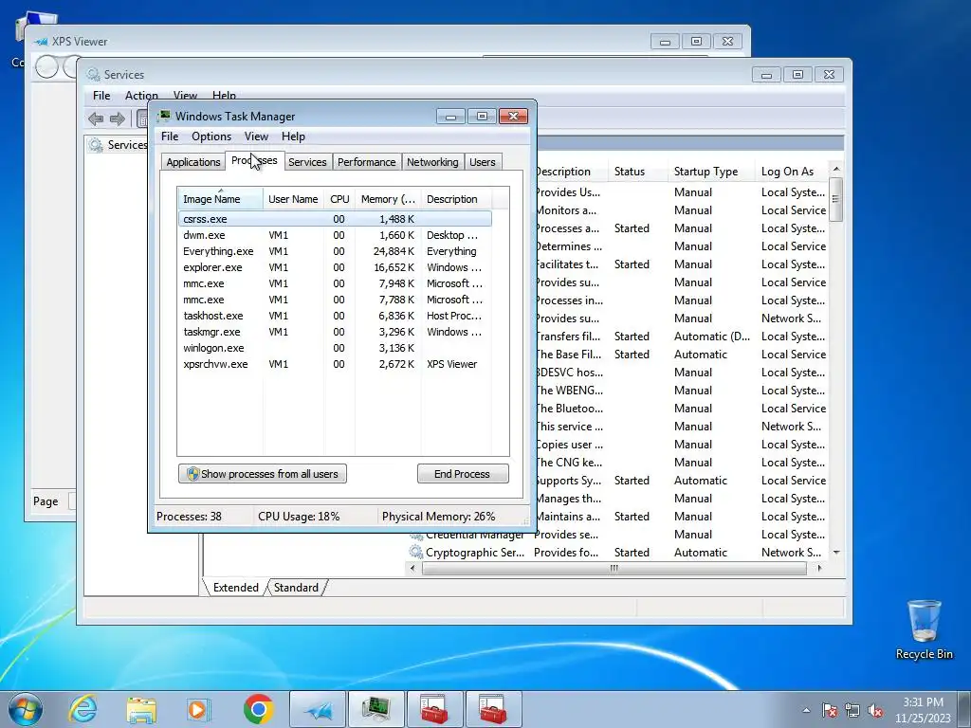Open Task Manager File menu
Viewport: 971px width, 728px height.
click(x=170, y=136)
